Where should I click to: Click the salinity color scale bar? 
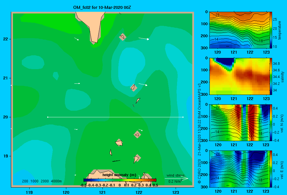tap(271, 76)
